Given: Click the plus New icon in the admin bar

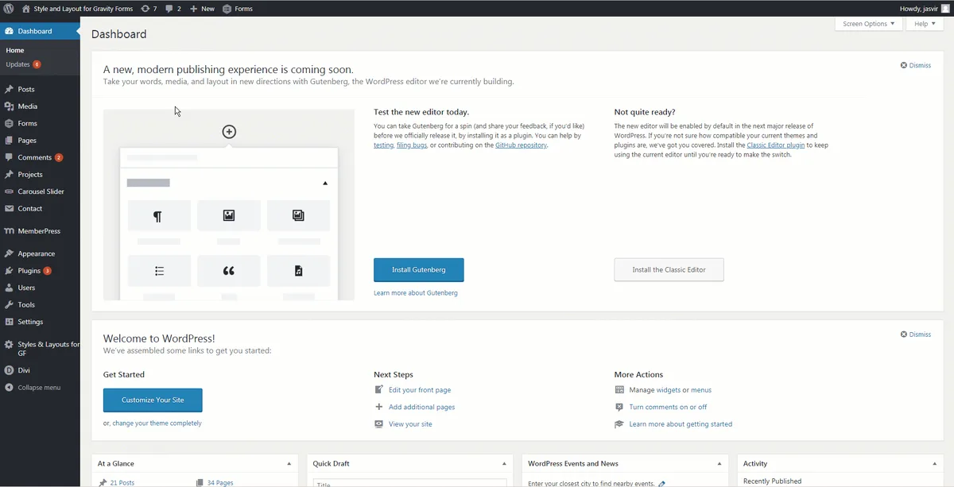Looking at the screenshot, I should tap(193, 9).
